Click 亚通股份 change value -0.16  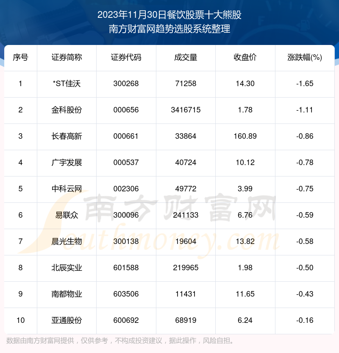(305, 320)
